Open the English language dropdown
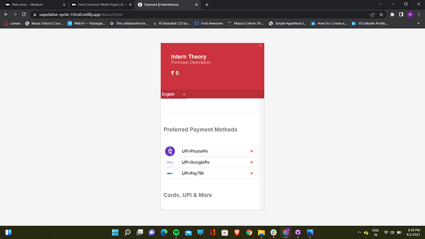The width and height of the screenshot is (425, 239). (x=174, y=94)
